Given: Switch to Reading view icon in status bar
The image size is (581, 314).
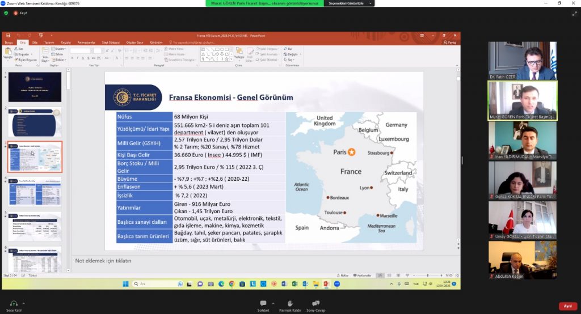Looking at the screenshot, I should tap(398, 275).
